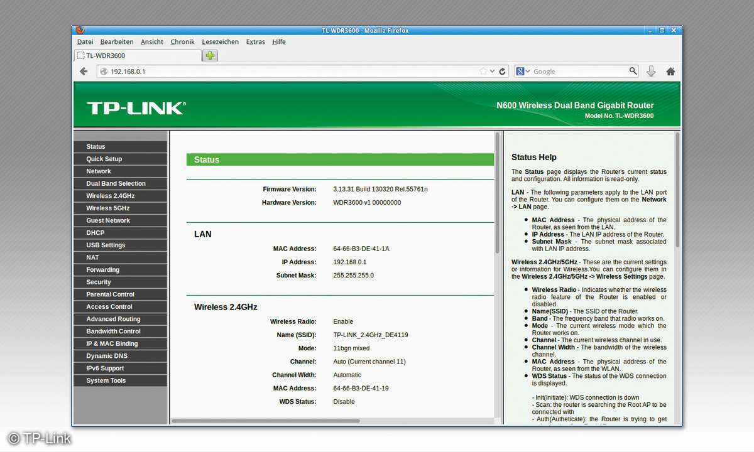Open Guest Network settings

[120, 220]
